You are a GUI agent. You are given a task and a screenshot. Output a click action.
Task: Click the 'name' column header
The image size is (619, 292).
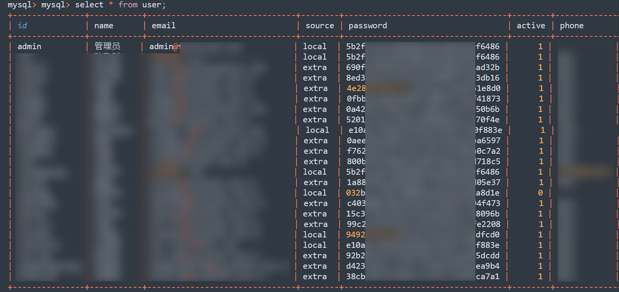pyautogui.click(x=104, y=26)
